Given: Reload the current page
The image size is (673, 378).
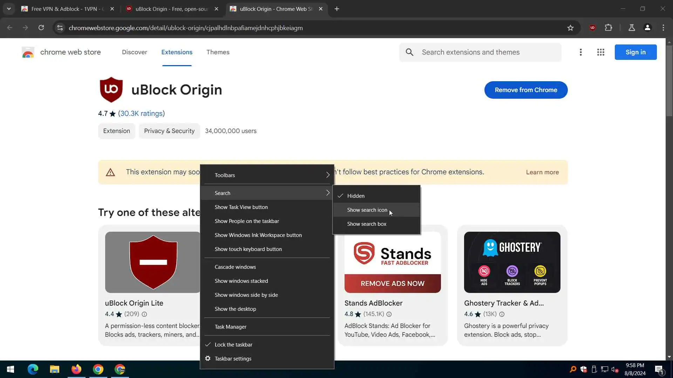Looking at the screenshot, I should pos(41,28).
